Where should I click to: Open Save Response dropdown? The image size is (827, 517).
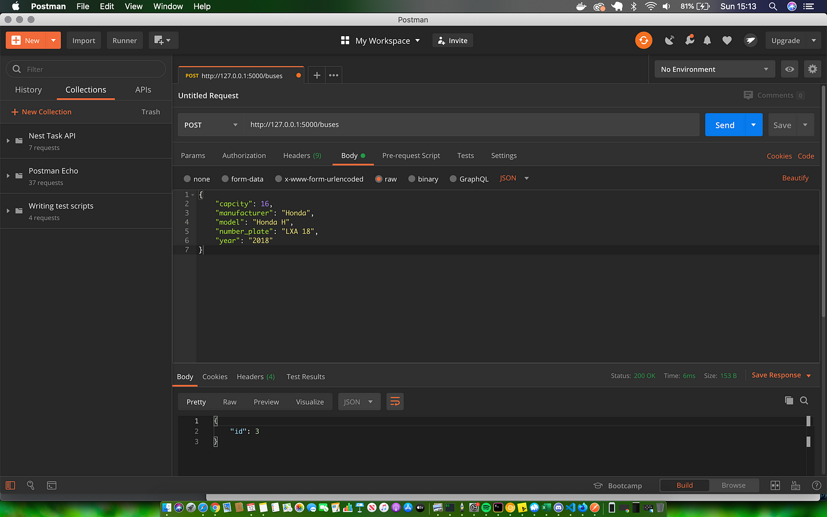[781, 375]
